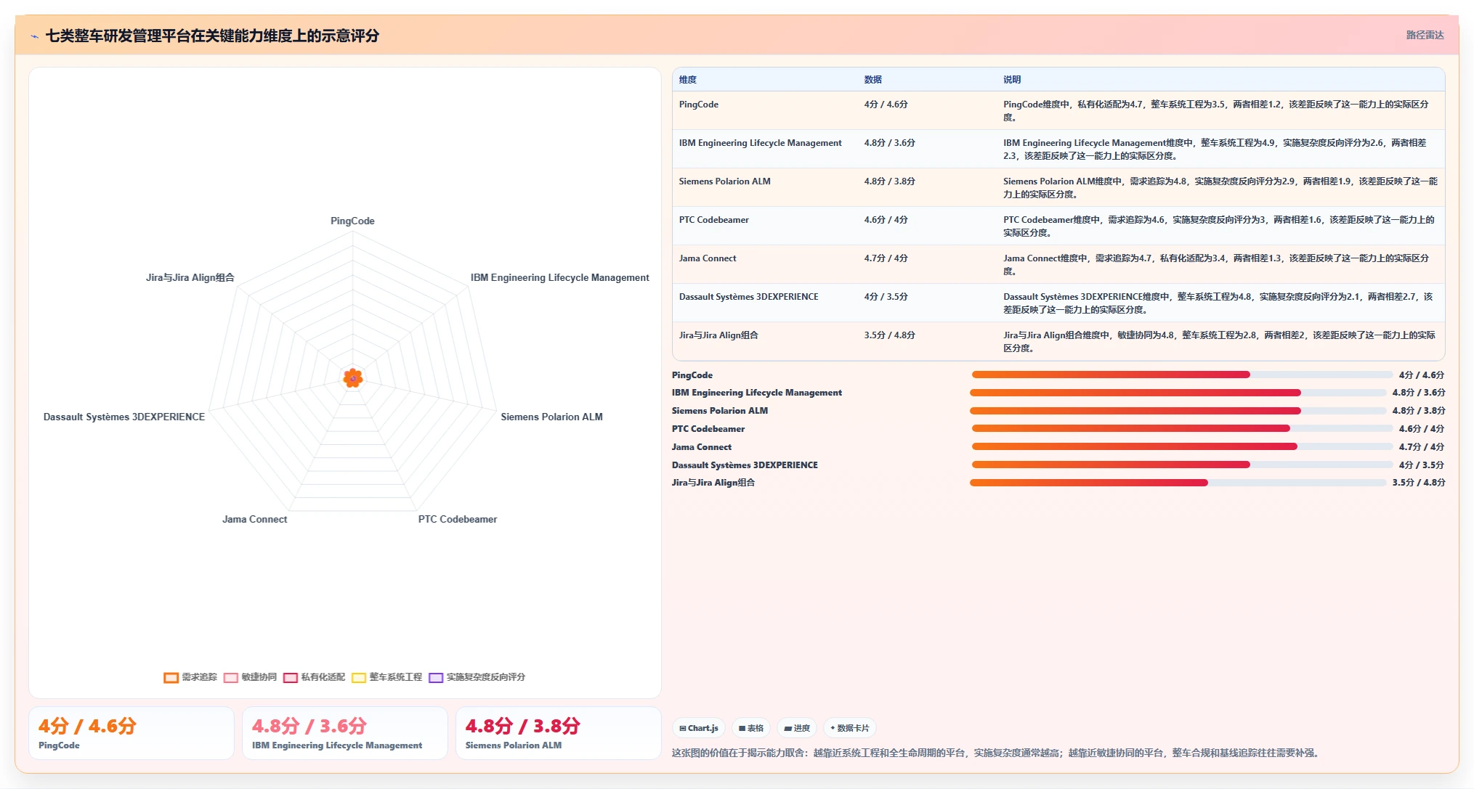Toggle the 私有化适配 legend item
This screenshot has height=789, width=1474.
pos(314,677)
